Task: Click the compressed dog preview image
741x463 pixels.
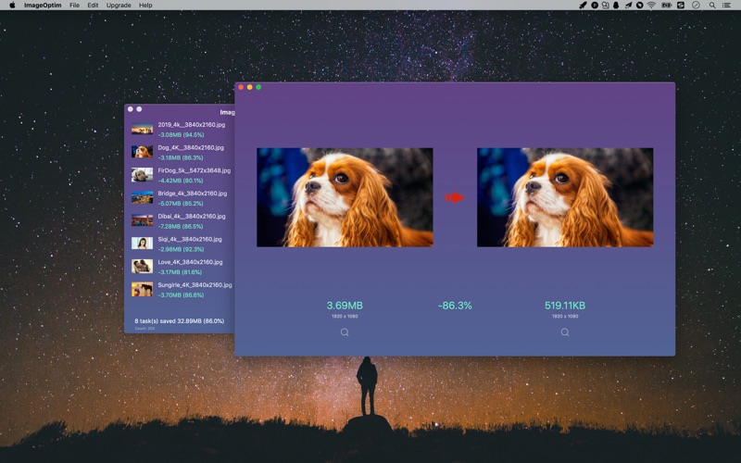Action: point(565,197)
